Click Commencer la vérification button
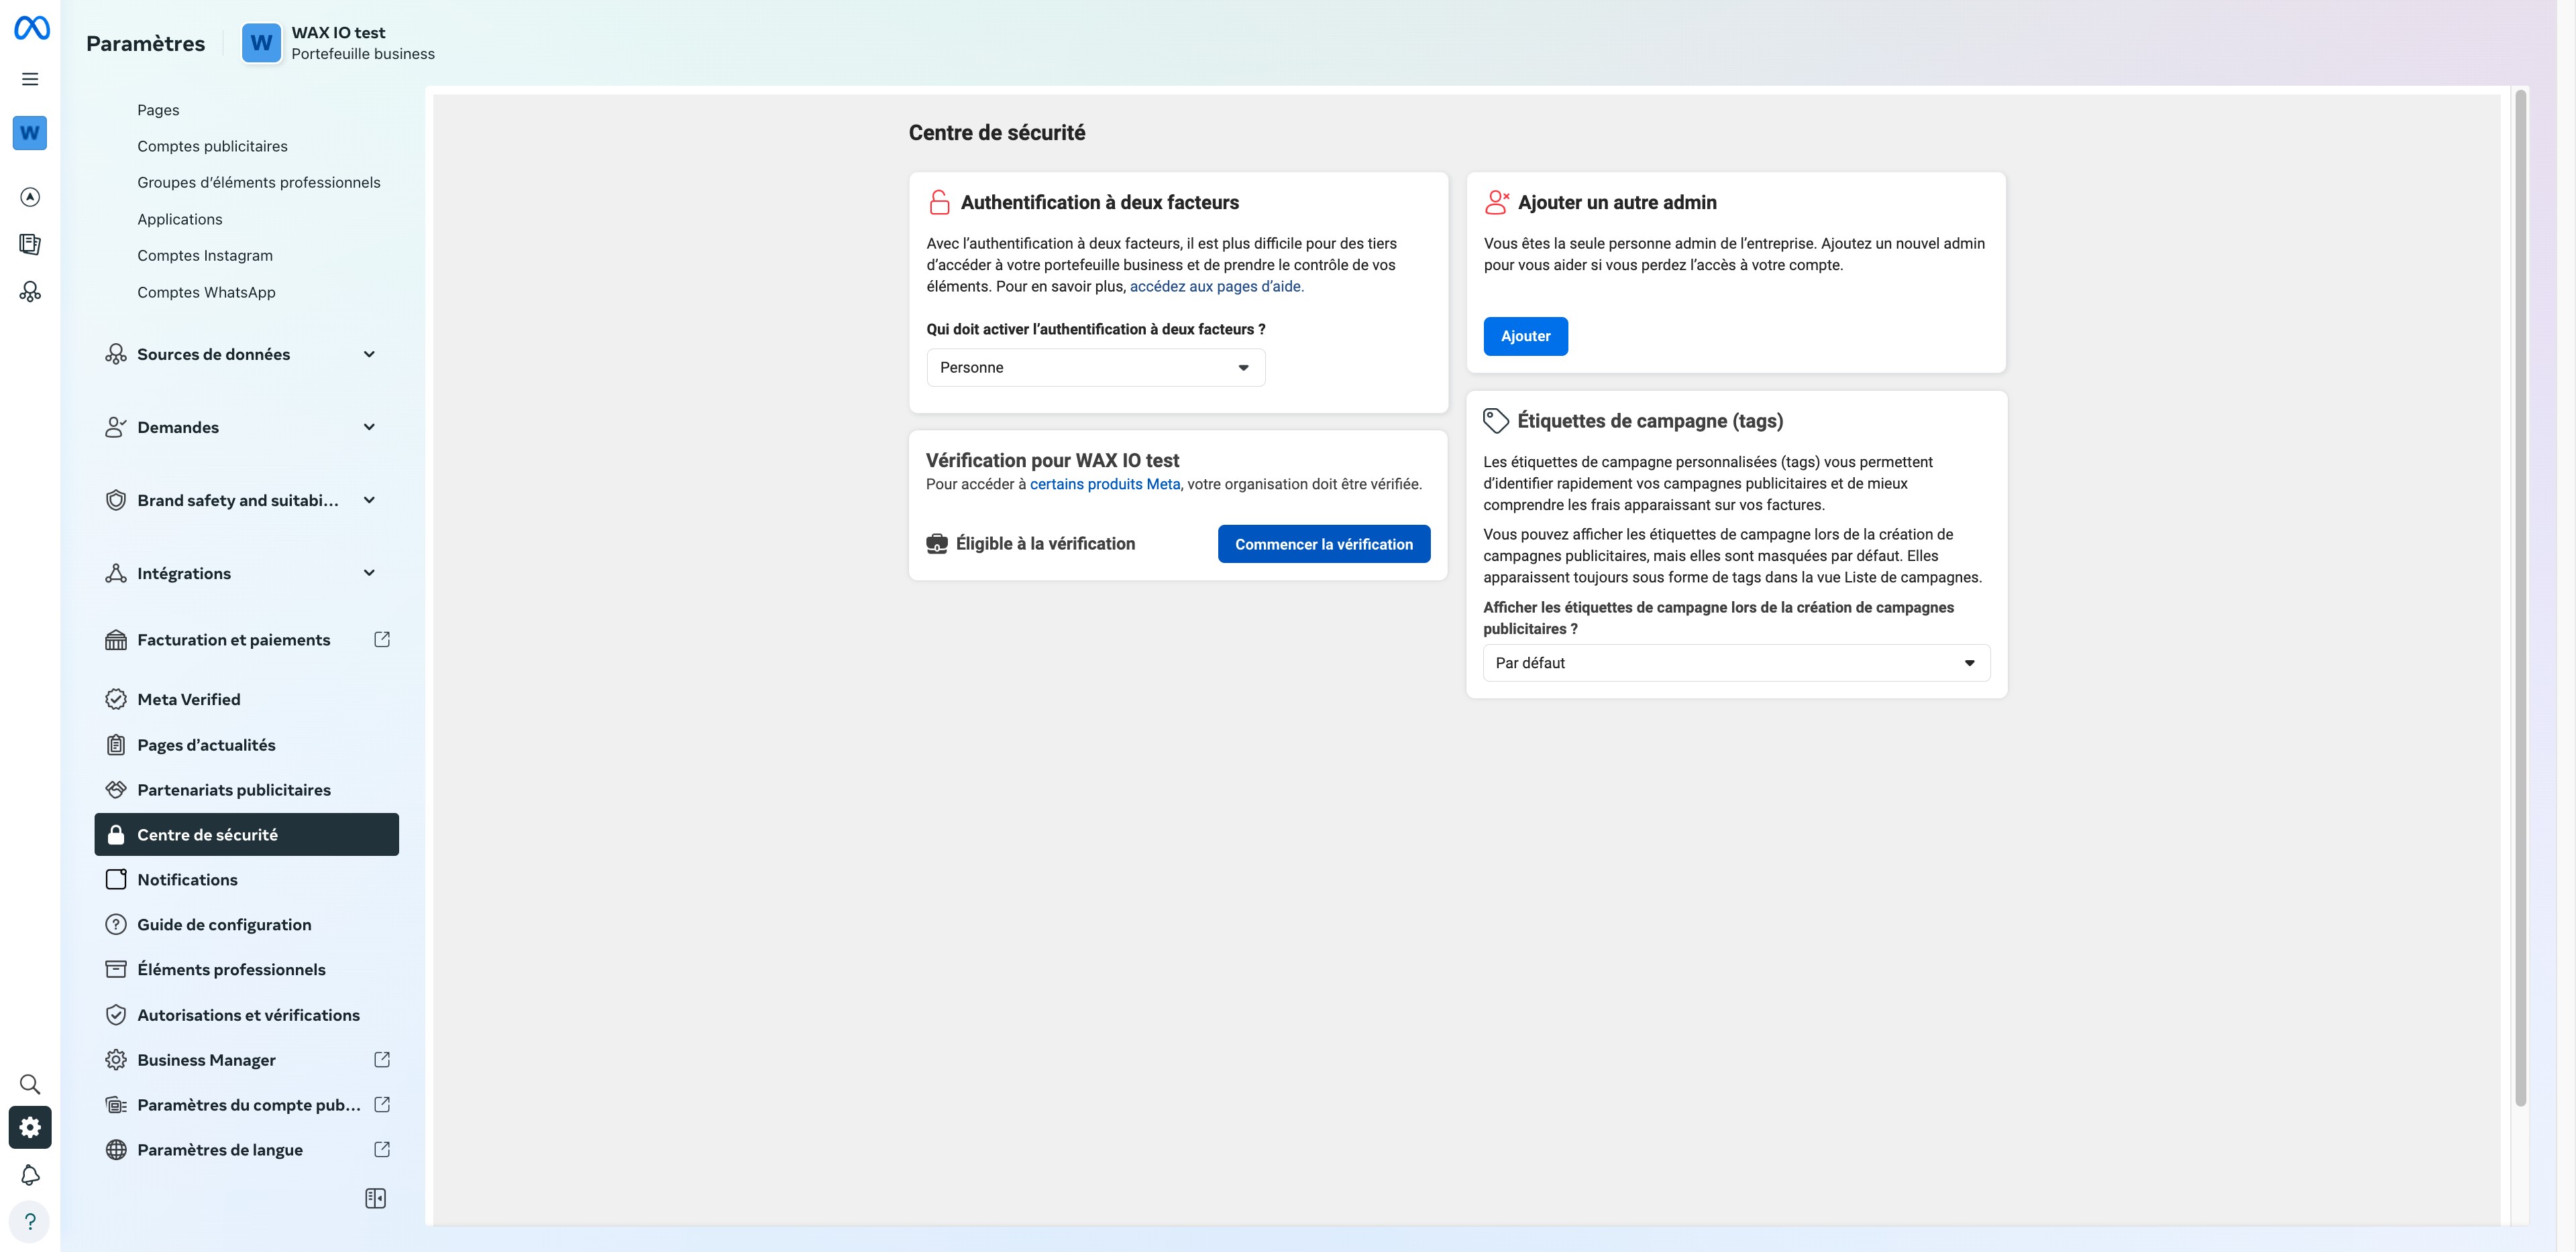This screenshot has height=1252, width=2576. tap(1323, 544)
